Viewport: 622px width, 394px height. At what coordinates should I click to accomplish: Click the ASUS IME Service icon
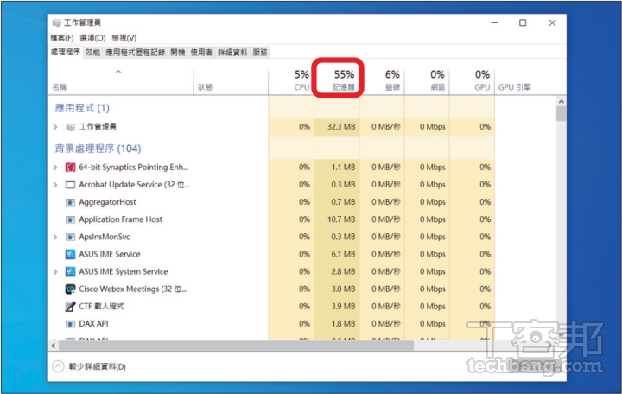pos(71,254)
